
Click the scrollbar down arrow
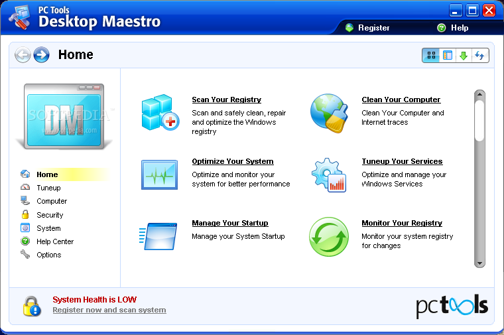click(x=479, y=263)
